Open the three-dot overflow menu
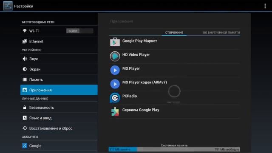Image resolution: width=272 pixels, height=153 pixels. (265, 6)
